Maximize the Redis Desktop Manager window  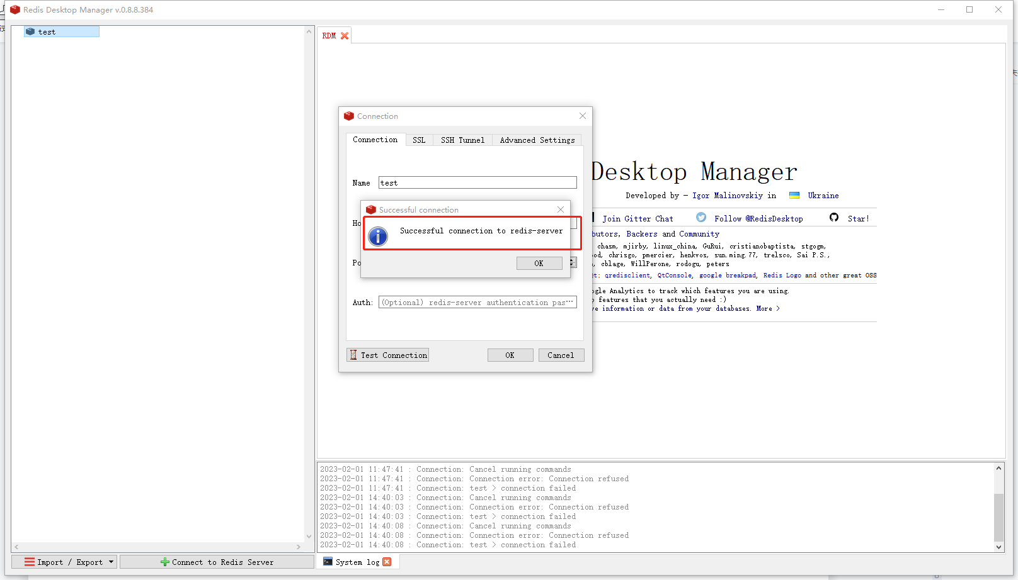click(x=969, y=9)
